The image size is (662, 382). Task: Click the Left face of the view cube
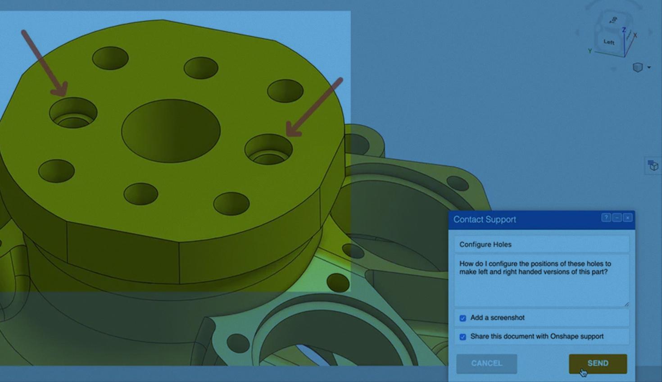pos(609,42)
